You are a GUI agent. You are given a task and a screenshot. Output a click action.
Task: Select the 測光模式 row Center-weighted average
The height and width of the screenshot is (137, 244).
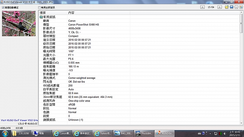(139, 78)
